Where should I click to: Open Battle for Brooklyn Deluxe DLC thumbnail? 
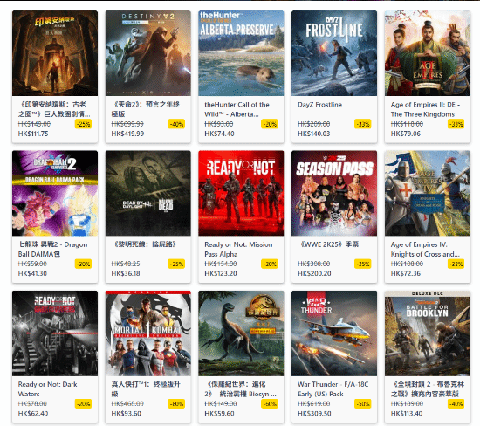point(428,333)
